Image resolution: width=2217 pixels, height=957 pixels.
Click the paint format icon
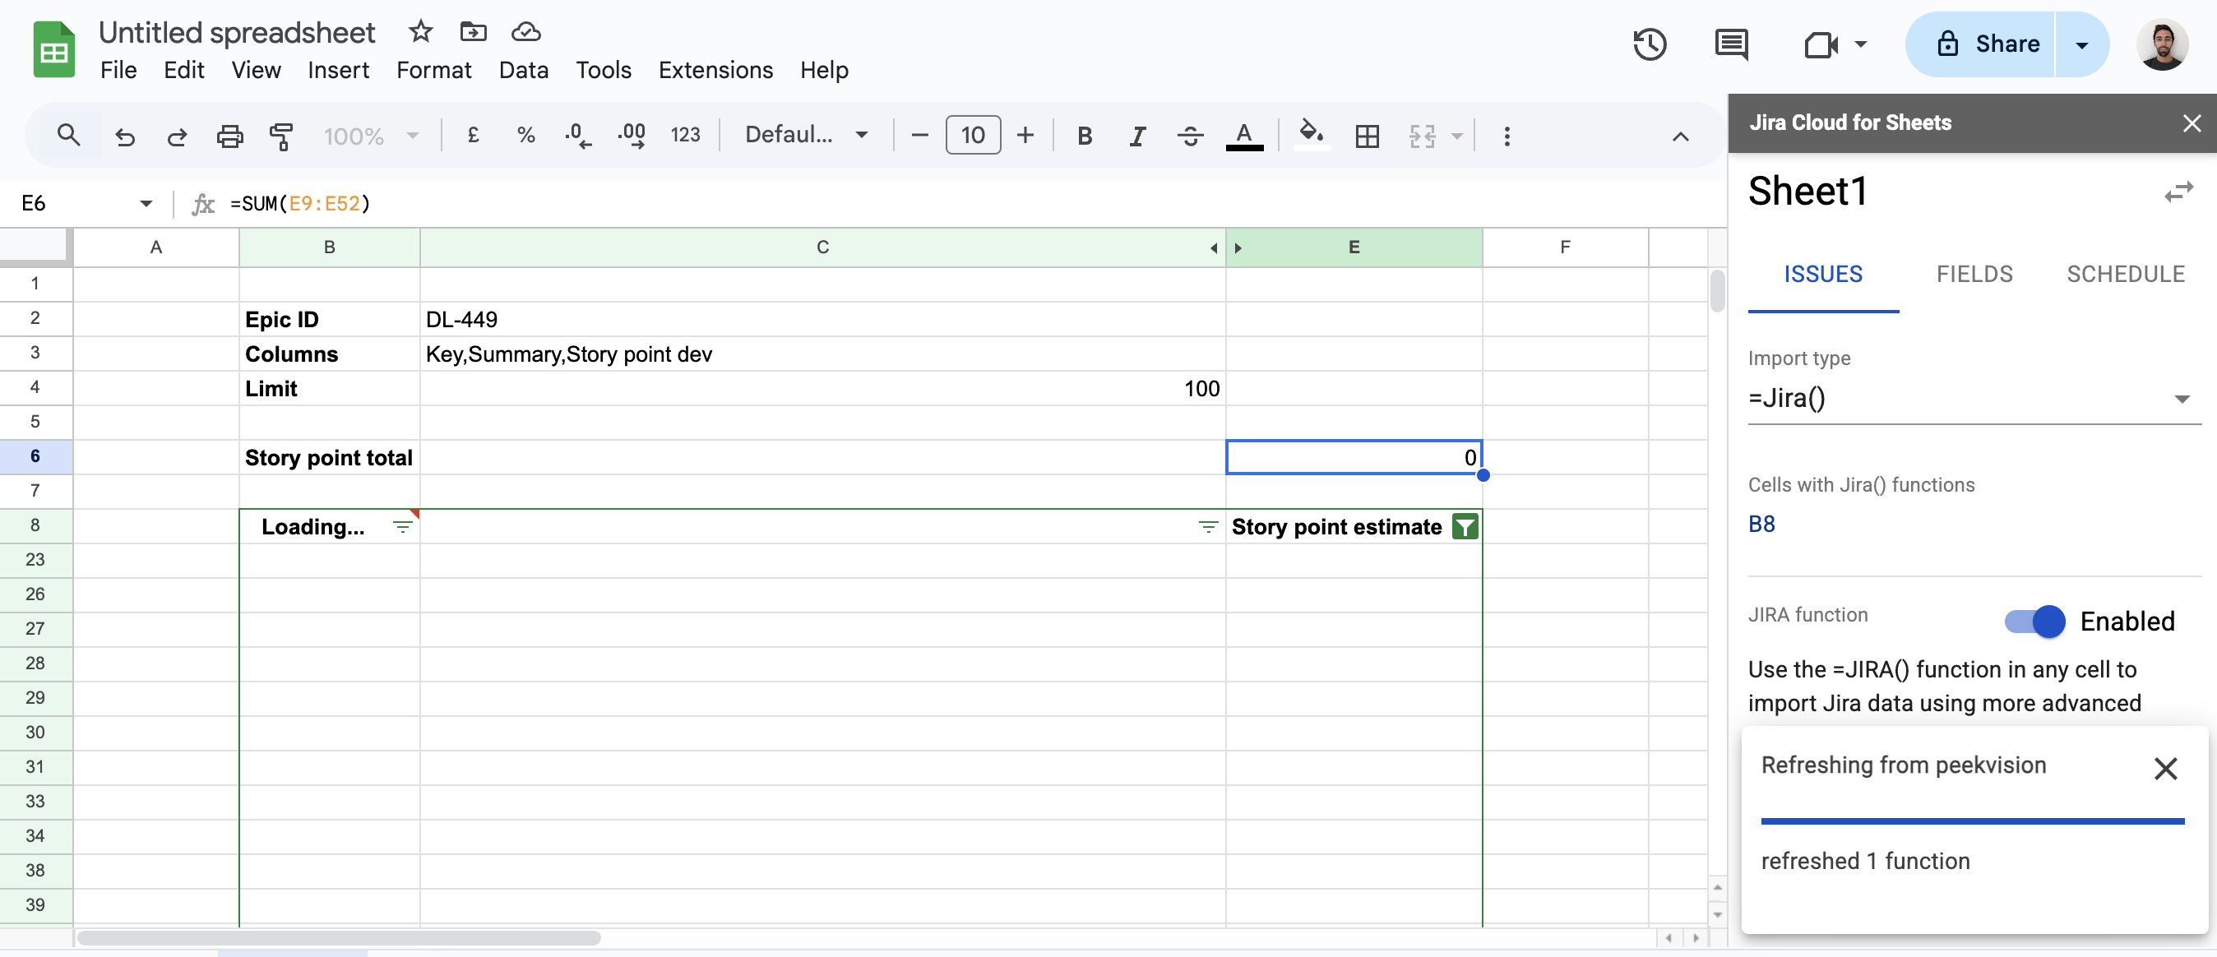(x=280, y=136)
